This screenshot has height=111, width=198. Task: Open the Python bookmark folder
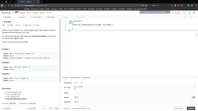54,9
